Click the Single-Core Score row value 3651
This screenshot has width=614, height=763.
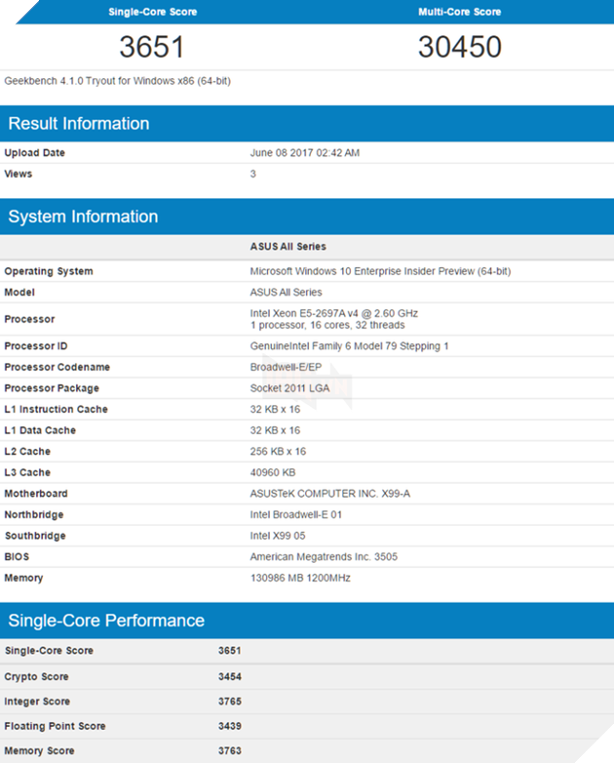click(x=229, y=651)
